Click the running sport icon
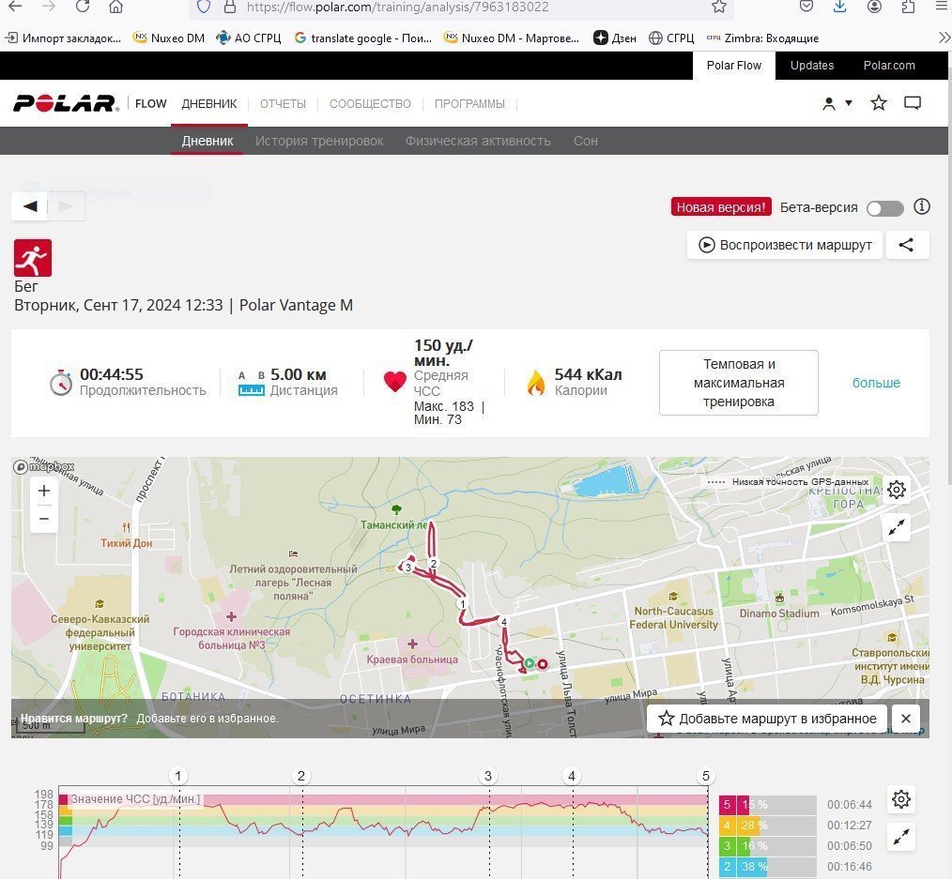The width and height of the screenshot is (952, 879). [33, 258]
